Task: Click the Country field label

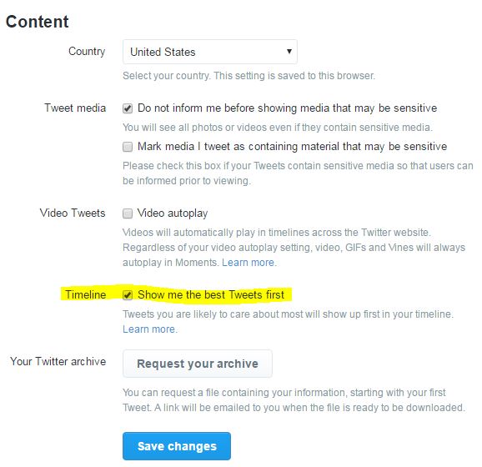Action: [x=87, y=52]
